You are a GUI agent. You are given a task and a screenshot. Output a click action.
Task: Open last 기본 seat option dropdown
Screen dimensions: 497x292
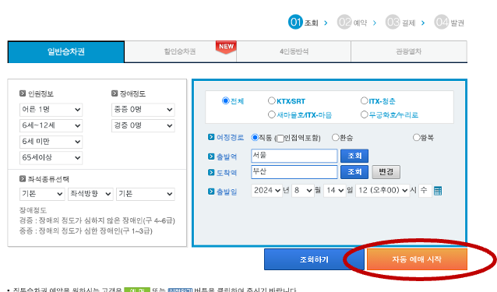146,194
